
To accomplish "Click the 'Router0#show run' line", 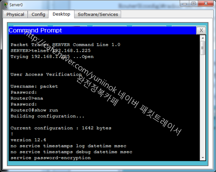I will tap(34, 110).
